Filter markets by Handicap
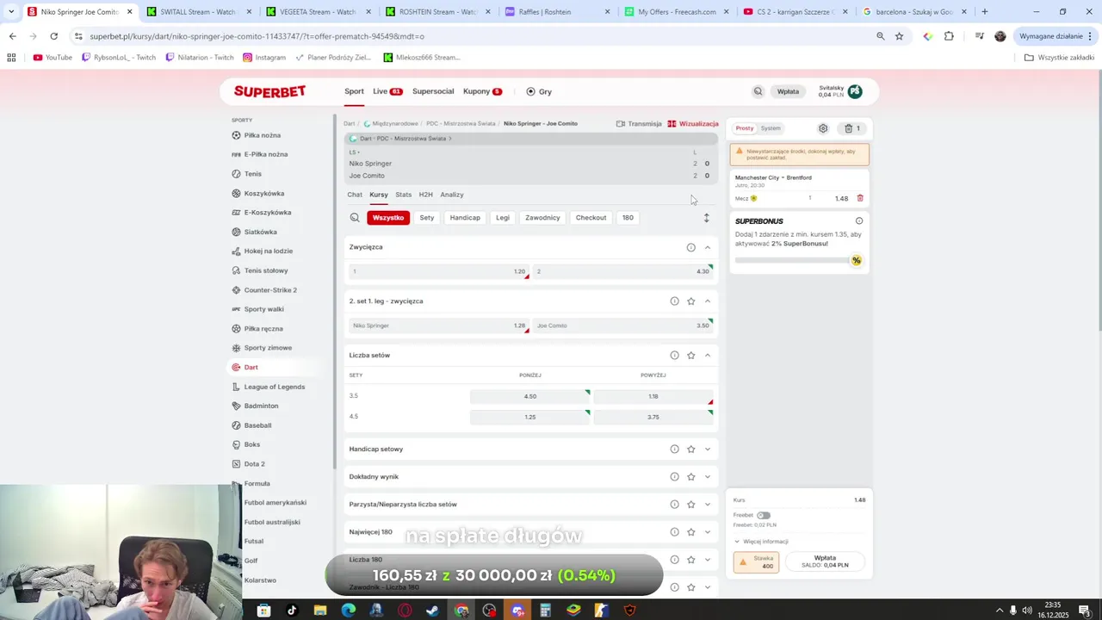 point(465,218)
